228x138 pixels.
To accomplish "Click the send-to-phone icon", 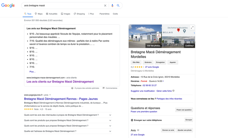I will point(132,120).
